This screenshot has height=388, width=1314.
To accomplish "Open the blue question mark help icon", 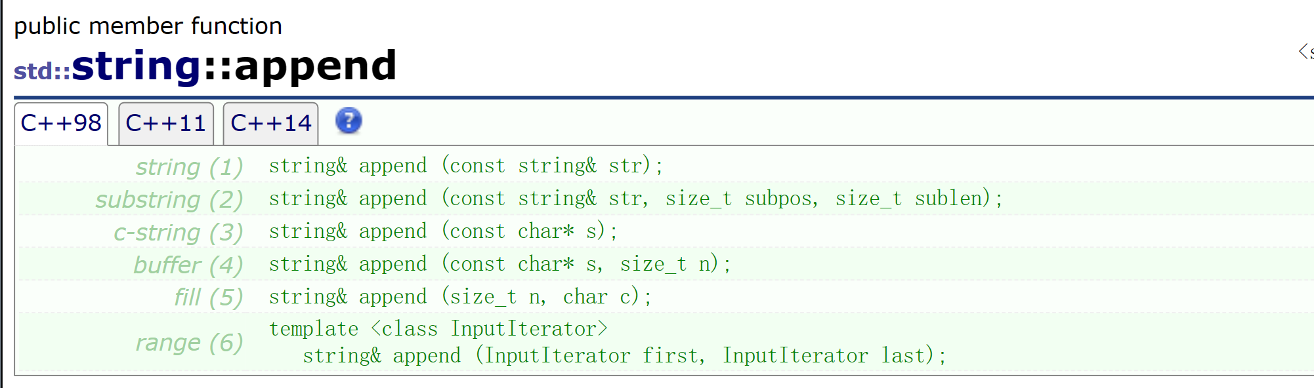I will click(x=349, y=121).
